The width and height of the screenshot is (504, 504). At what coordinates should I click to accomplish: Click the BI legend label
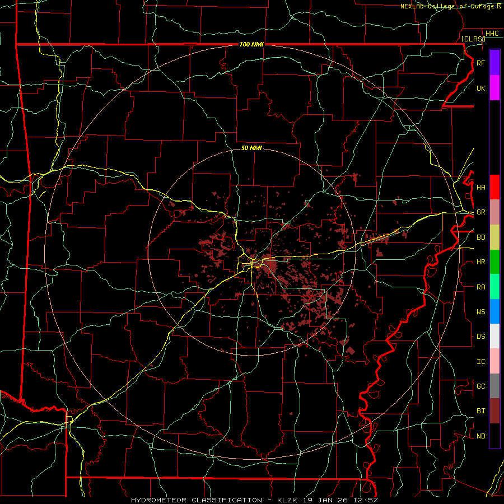click(x=480, y=411)
